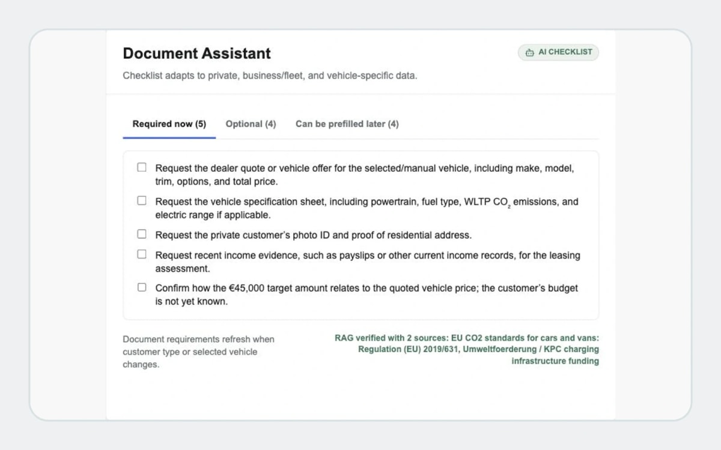Check the dealer quote or vehicle offer checkbox
Image resolution: width=721 pixels, height=450 pixels.
coord(142,167)
